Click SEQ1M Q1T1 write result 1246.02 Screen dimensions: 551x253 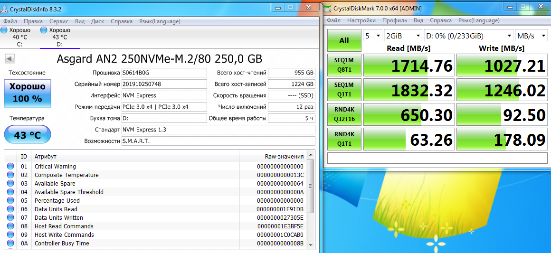click(x=502, y=90)
